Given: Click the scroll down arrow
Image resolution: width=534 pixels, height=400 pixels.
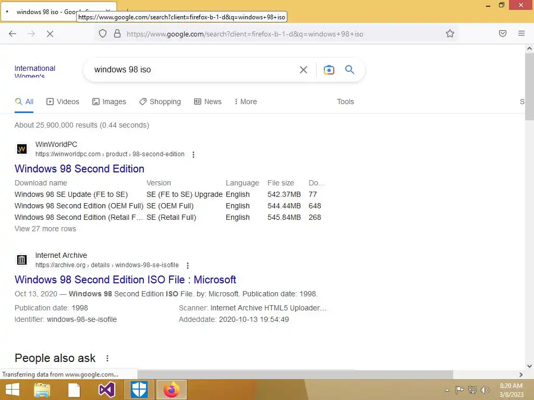Looking at the screenshot, I should click(529, 366).
